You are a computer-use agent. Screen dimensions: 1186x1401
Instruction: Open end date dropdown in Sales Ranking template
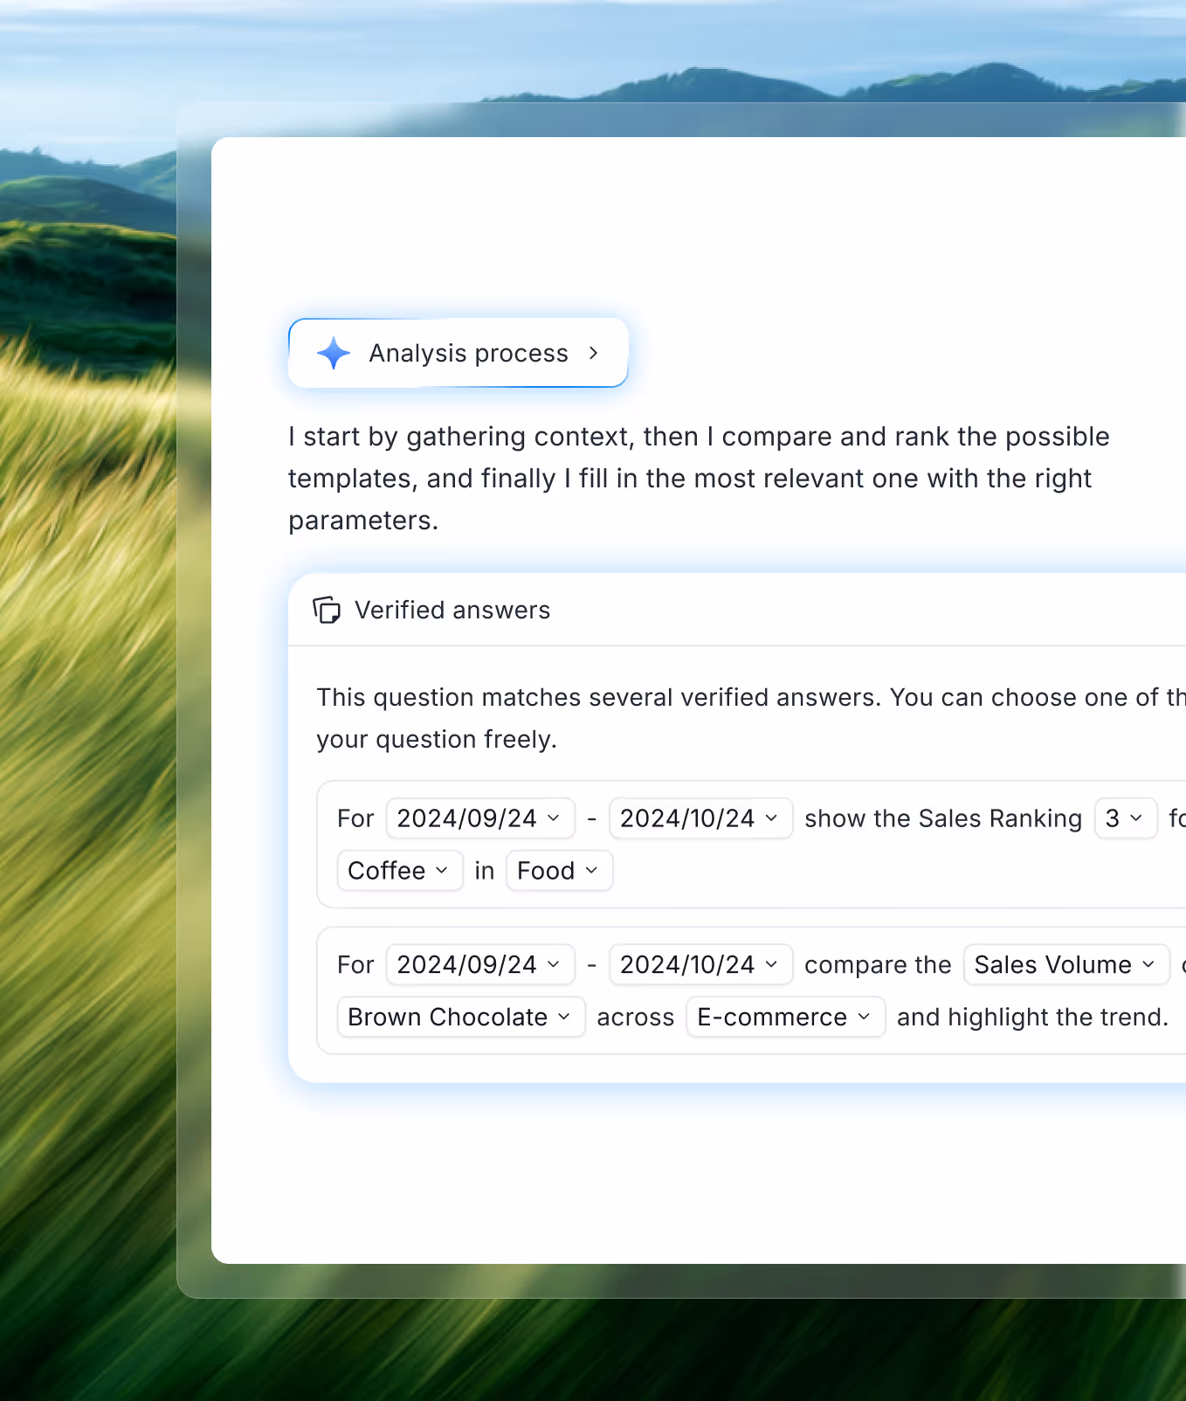(700, 818)
